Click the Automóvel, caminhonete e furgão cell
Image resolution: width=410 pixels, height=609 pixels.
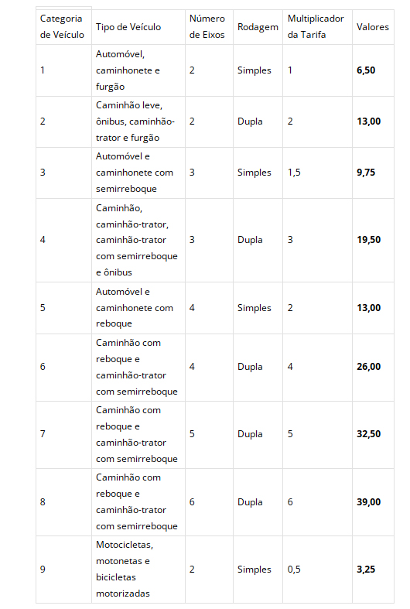point(138,70)
